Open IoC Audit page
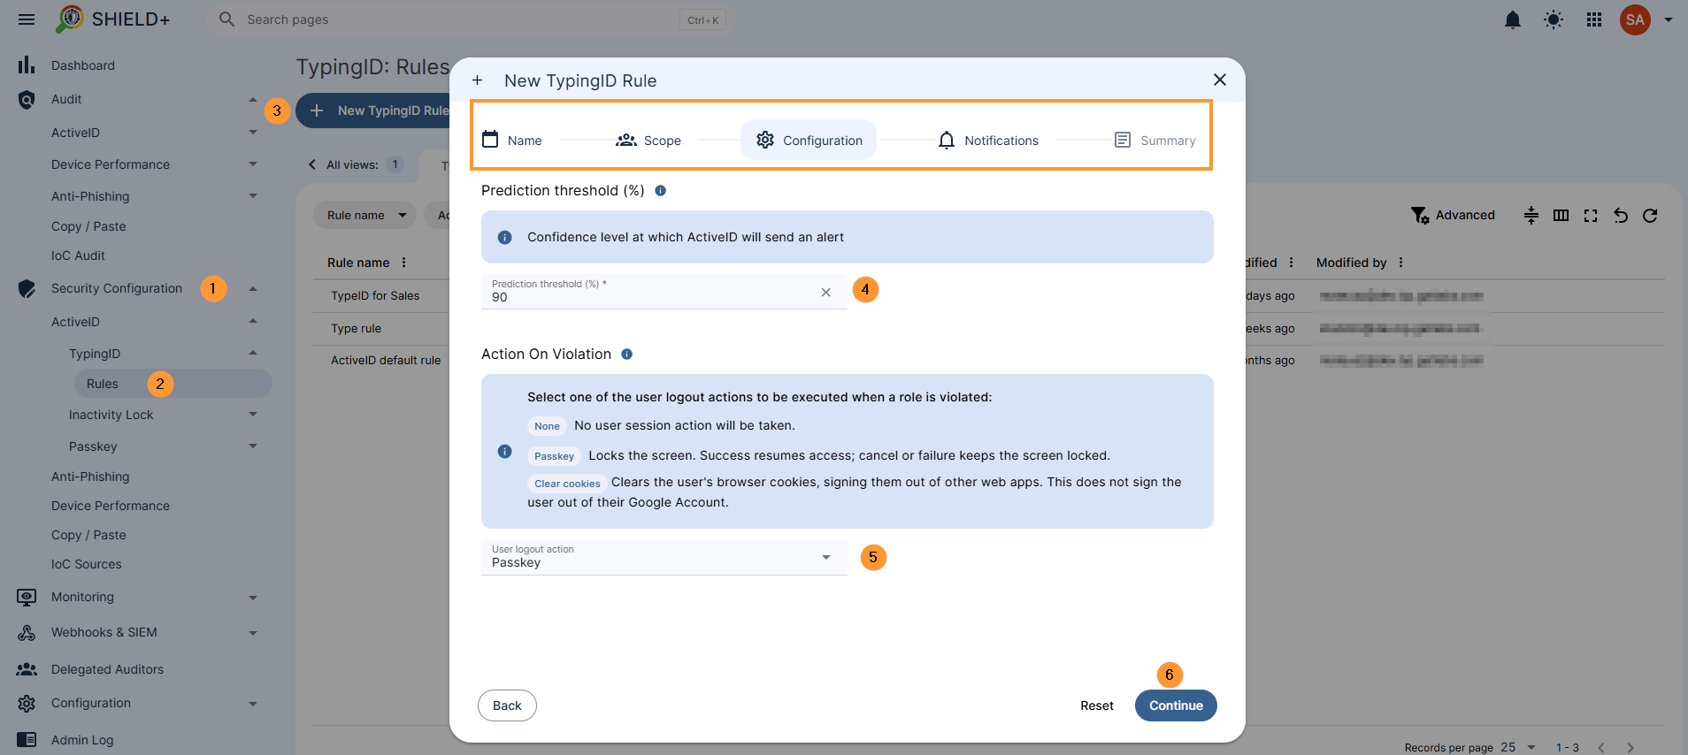1688x755 pixels. pos(78,255)
